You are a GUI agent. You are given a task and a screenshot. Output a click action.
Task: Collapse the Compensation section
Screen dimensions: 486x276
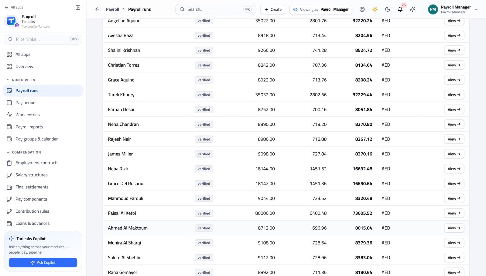(24, 152)
